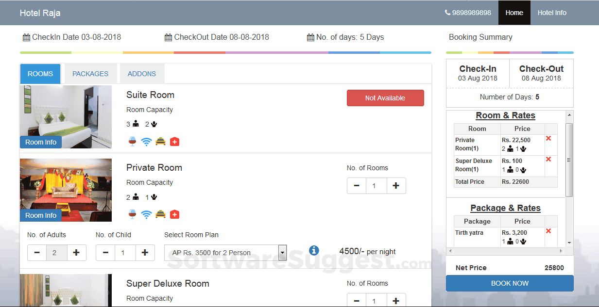
Task: Click the summary vertical scrollbar thumb
Action: [x=569, y=160]
